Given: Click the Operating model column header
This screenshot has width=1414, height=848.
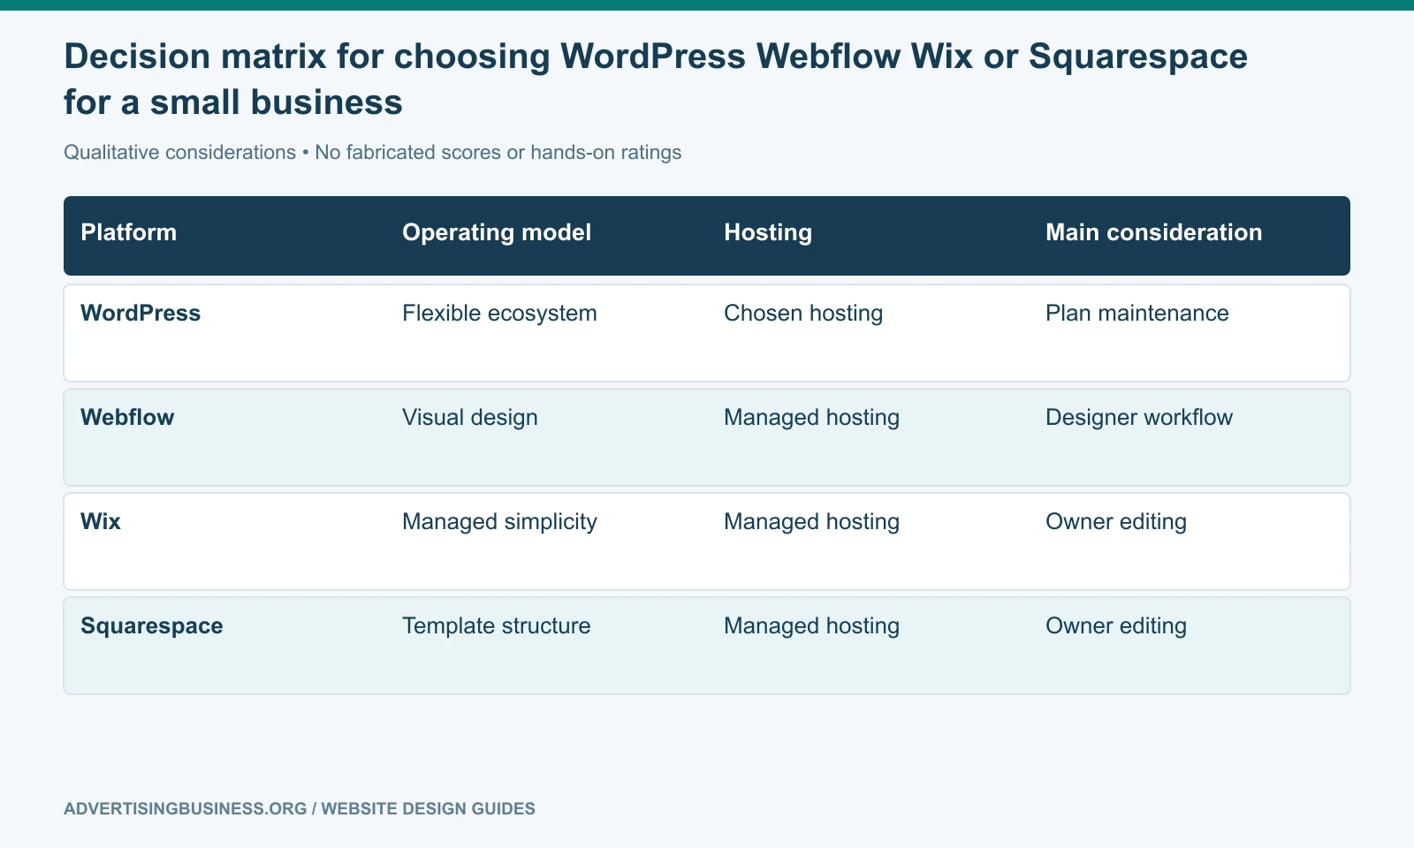Looking at the screenshot, I should click(497, 232).
